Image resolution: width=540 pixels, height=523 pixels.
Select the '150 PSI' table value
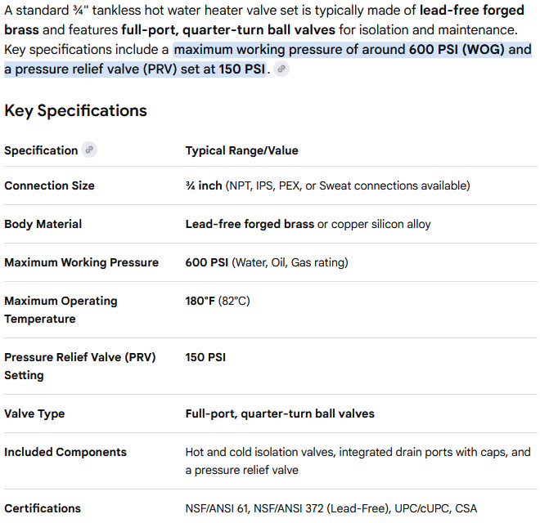[205, 357]
